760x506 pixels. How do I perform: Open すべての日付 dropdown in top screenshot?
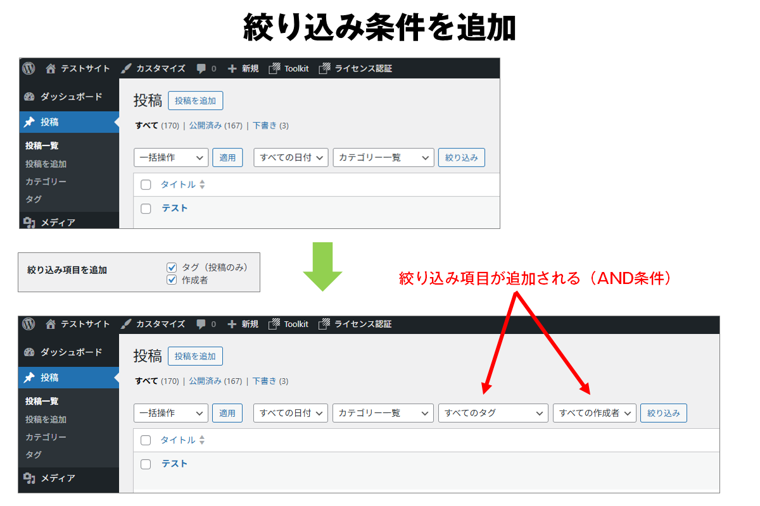[291, 157]
